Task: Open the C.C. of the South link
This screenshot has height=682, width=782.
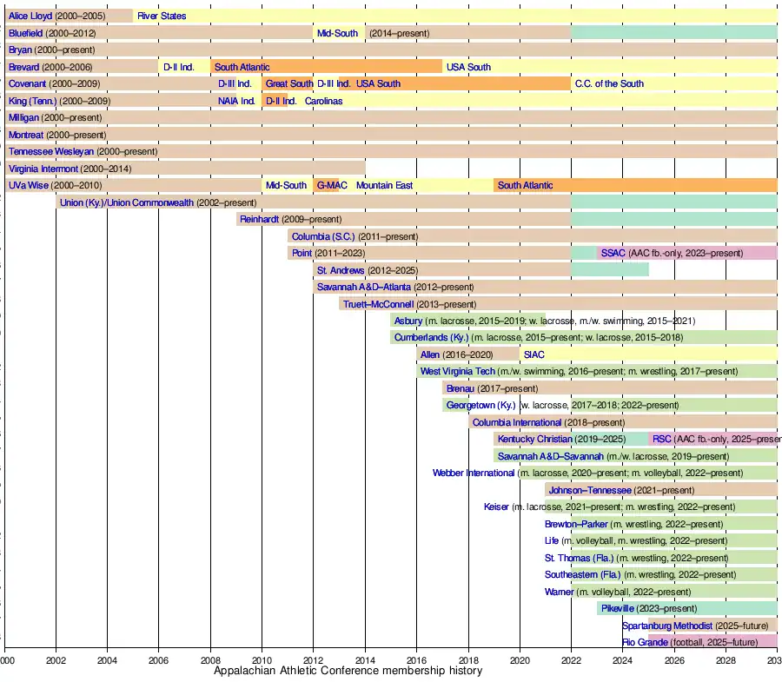Action: 610,83
